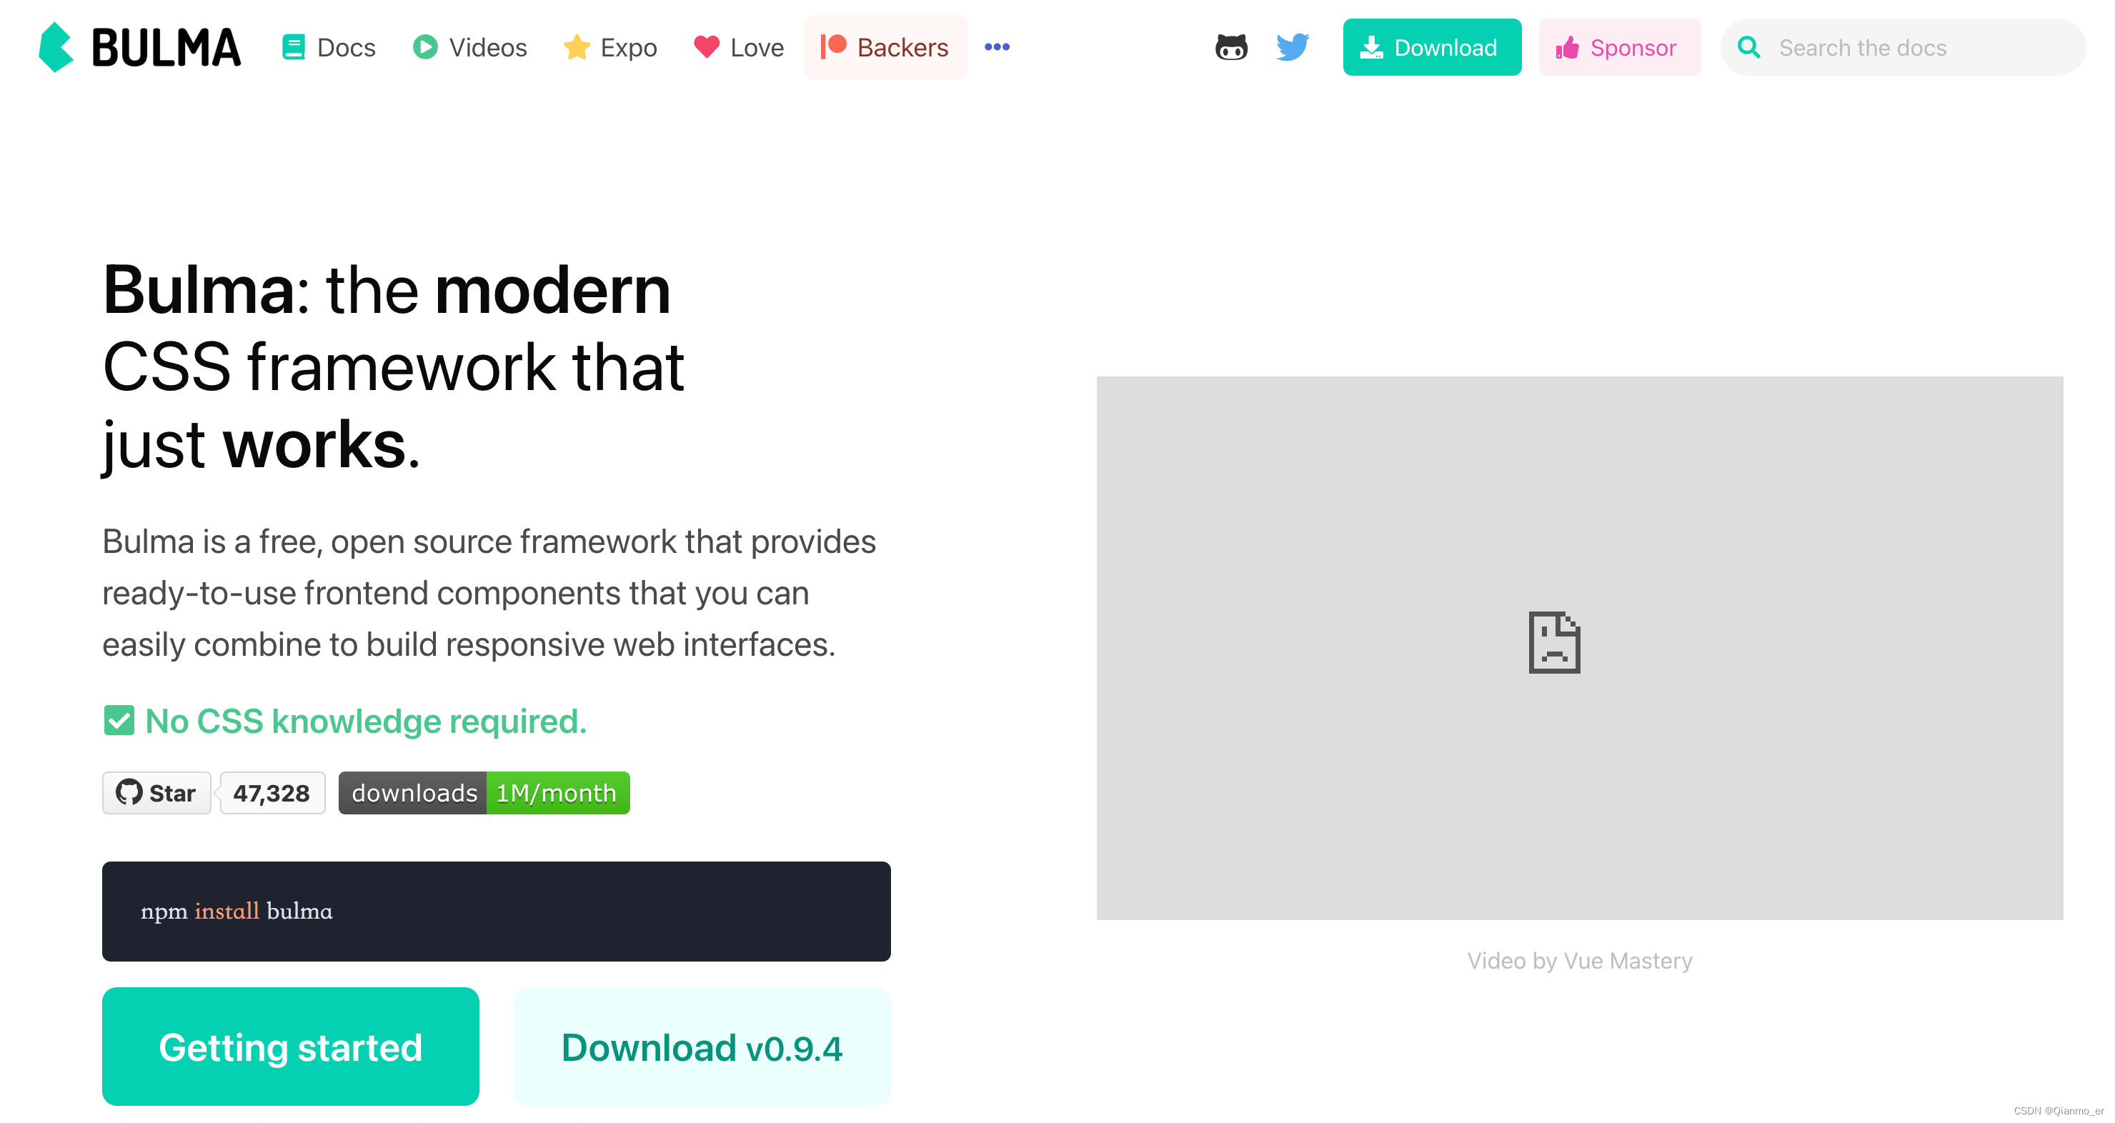
Task: Click the GitHub Star checkbox button
Action: coord(159,793)
